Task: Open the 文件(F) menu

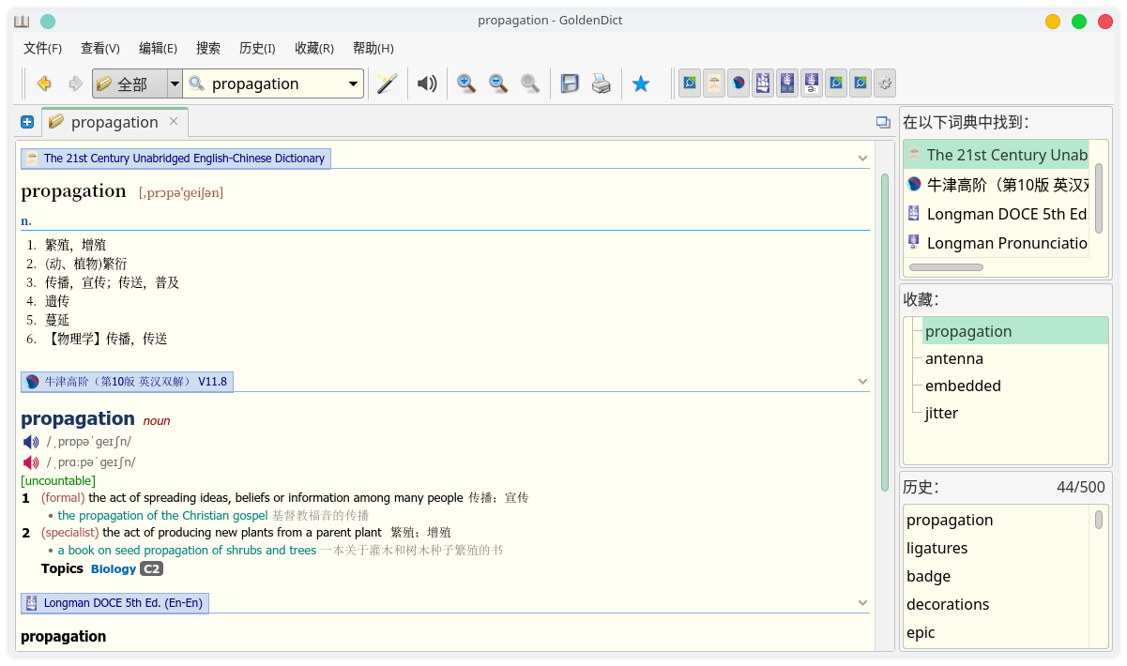Action: 42,49
